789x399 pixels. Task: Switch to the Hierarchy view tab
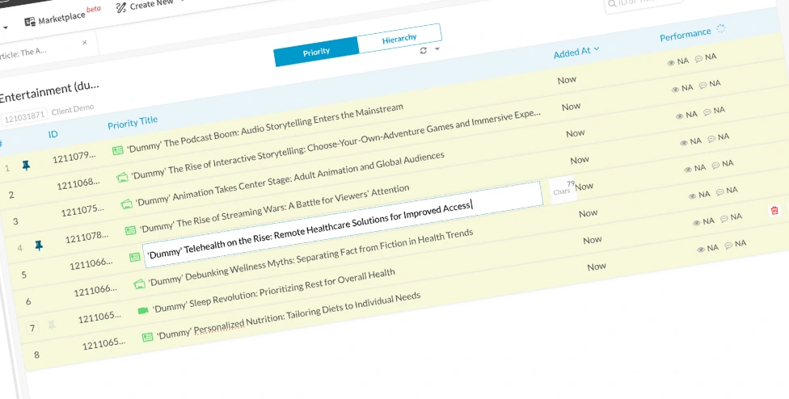pos(399,39)
